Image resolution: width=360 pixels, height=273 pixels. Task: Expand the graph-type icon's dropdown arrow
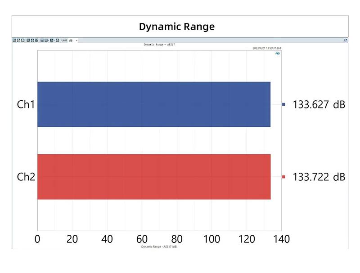[x=54, y=40]
